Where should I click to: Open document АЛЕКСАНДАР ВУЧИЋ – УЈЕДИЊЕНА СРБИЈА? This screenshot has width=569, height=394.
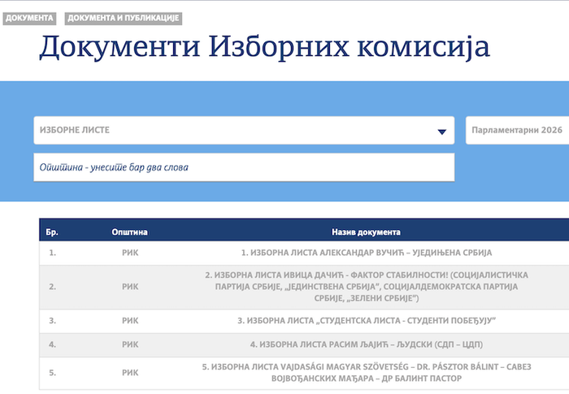coord(367,253)
